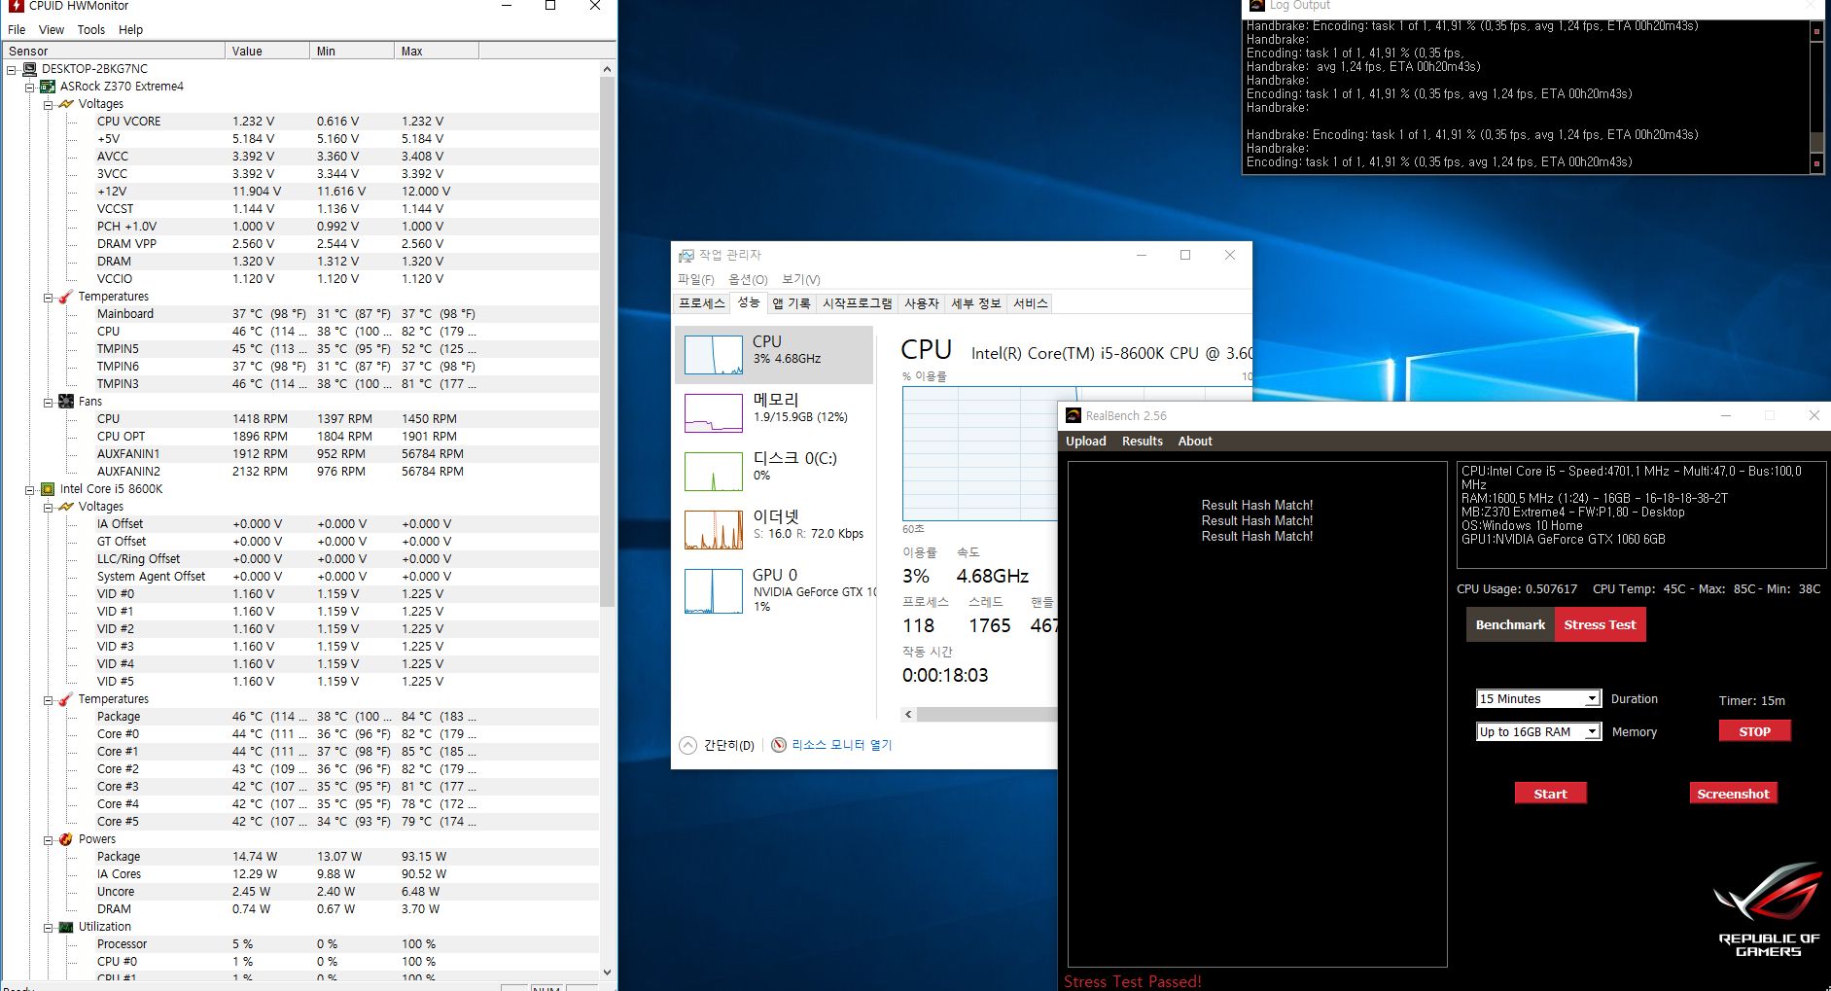This screenshot has width=1831, height=991.
Task: Open the 옵션(O) menu in Task Manager
Action: (748, 280)
